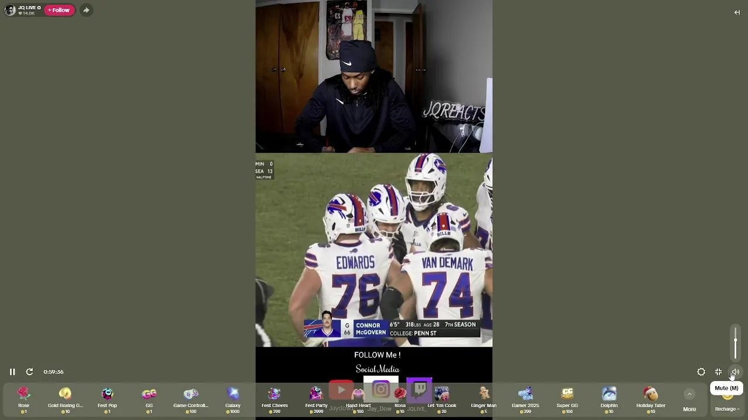Open the JQ LIVE profile avatar

10,10
